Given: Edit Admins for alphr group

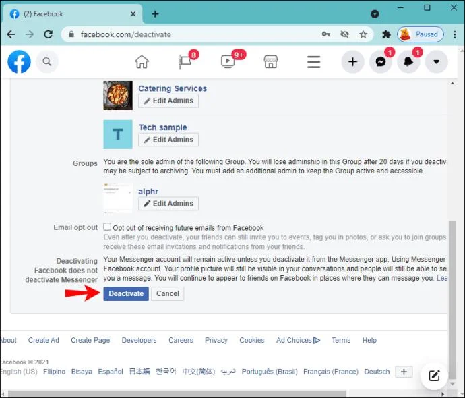Looking at the screenshot, I should click(168, 204).
